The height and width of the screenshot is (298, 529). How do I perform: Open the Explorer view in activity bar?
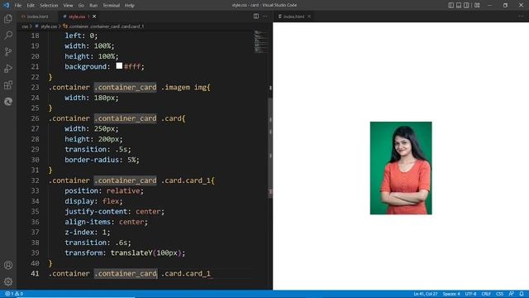[8, 18]
